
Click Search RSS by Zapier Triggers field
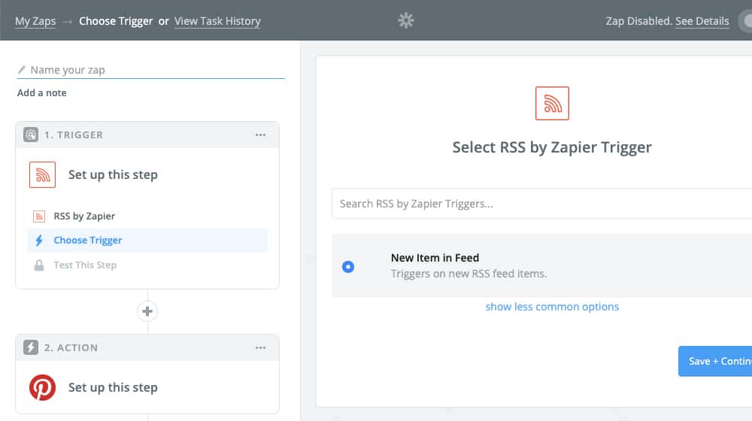point(542,204)
